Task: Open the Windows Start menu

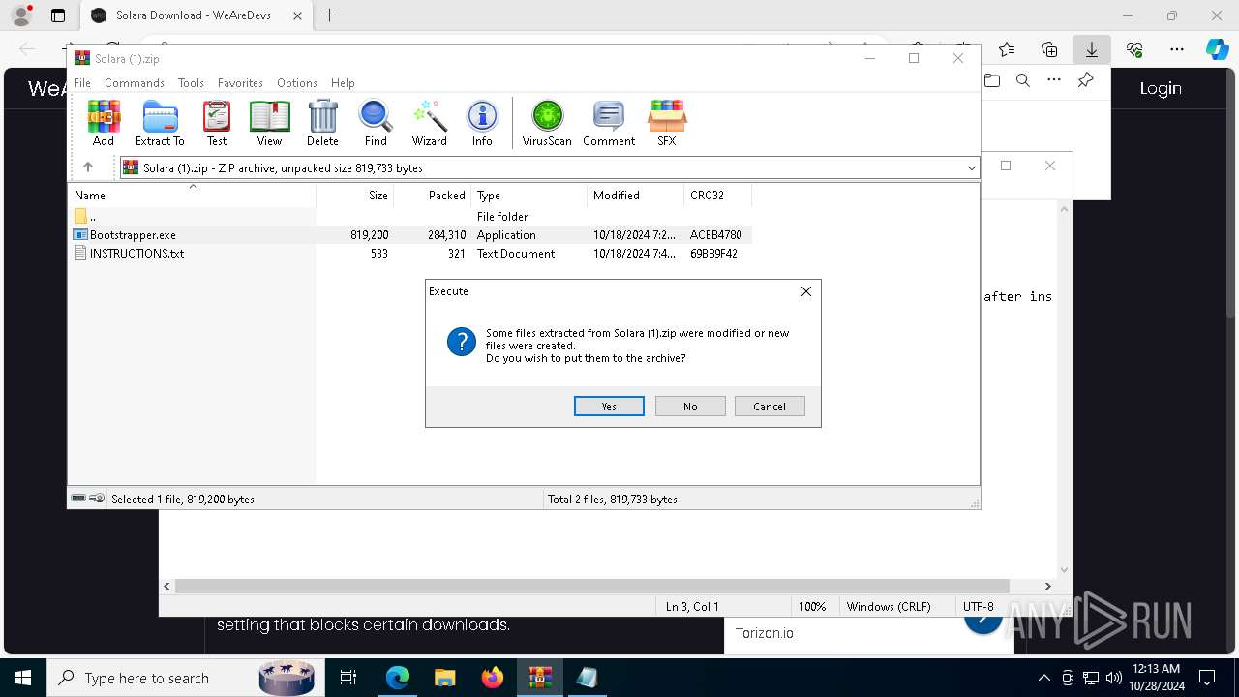Action: point(23,678)
